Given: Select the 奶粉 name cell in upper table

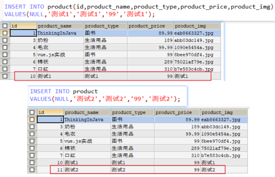Looking at the screenshot, I should click(60, 40).
